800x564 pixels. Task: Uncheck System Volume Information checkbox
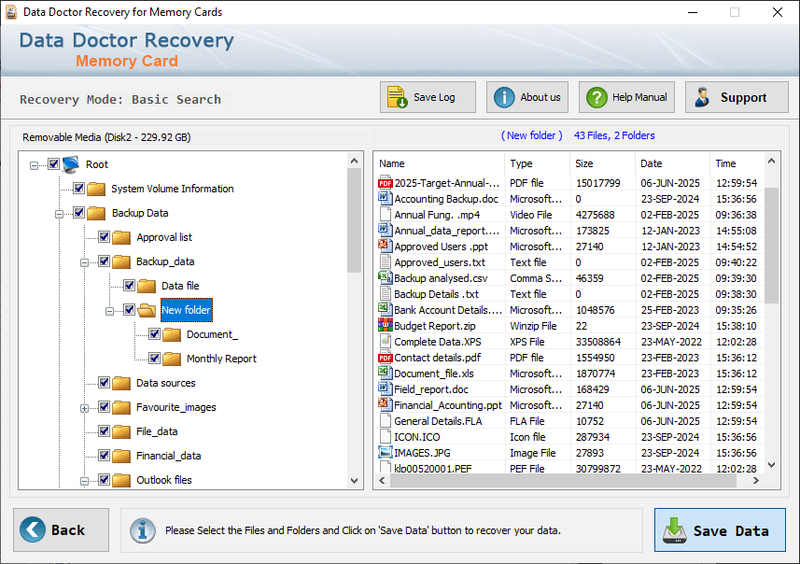pos(78,189)
